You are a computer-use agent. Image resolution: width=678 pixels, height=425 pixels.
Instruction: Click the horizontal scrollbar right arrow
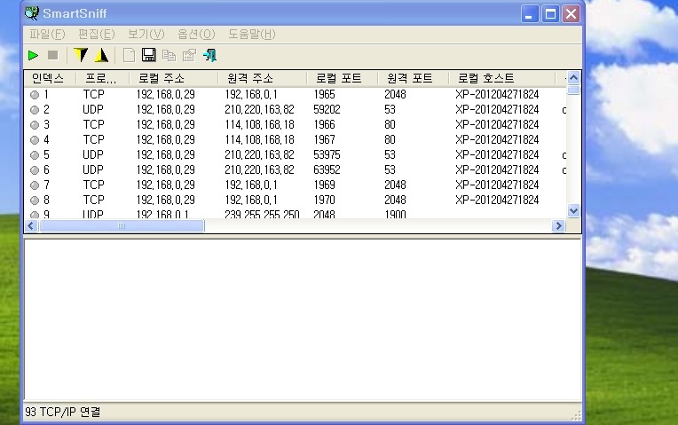tap(558, 226)
